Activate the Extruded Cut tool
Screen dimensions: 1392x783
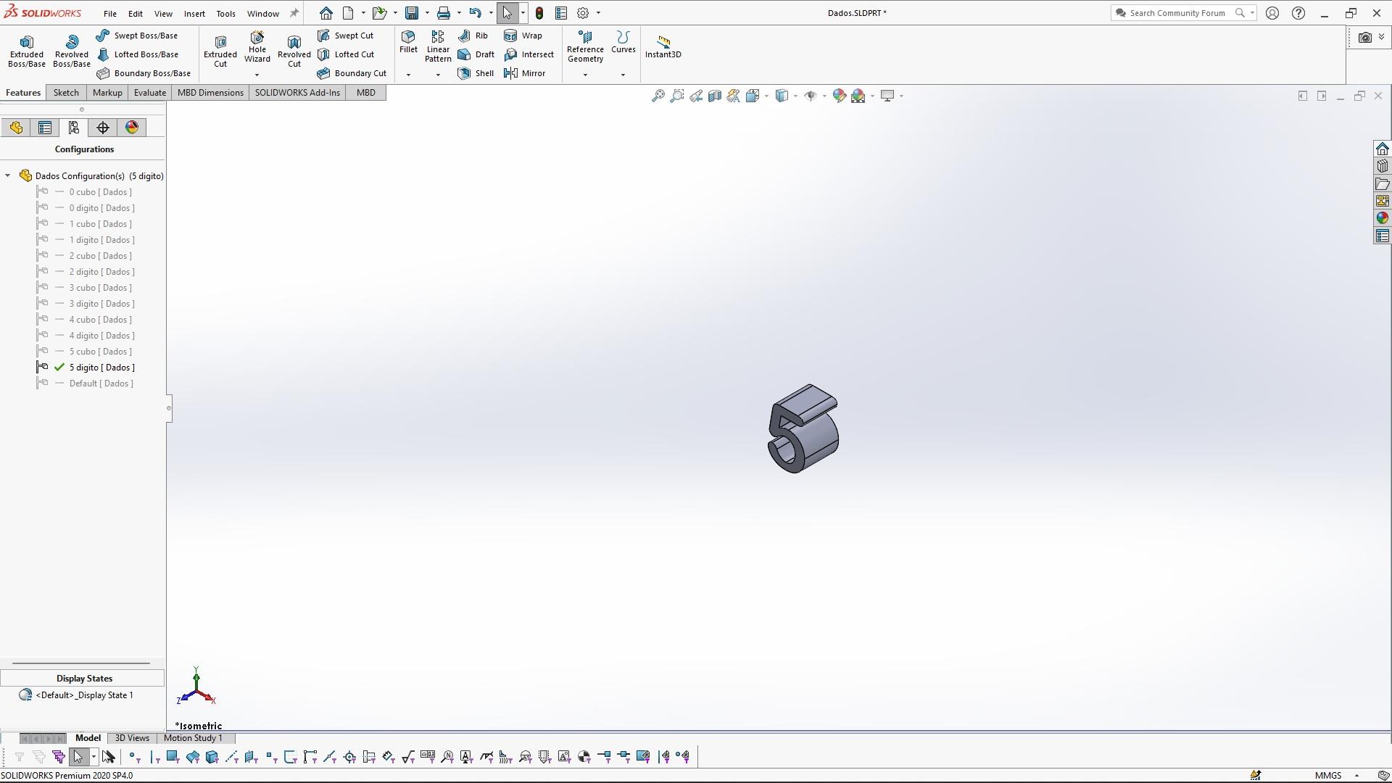pos(220,51)
